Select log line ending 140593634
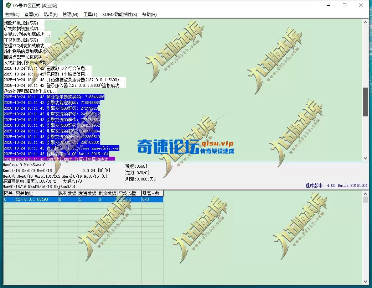372x288 pixels. click(52, 131)
